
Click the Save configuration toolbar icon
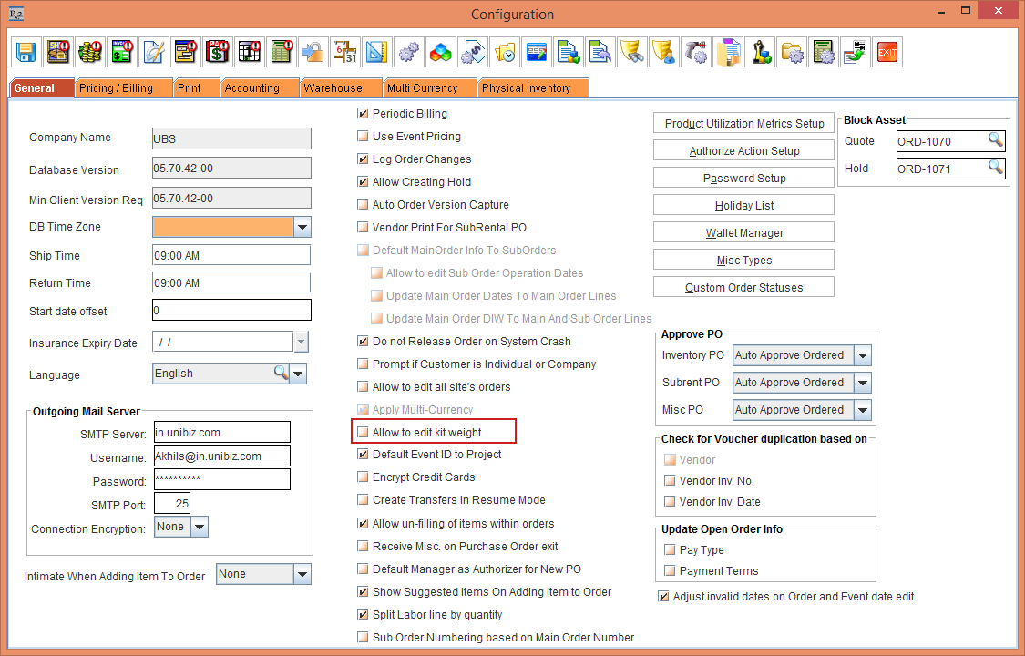(x=26, y=52)
